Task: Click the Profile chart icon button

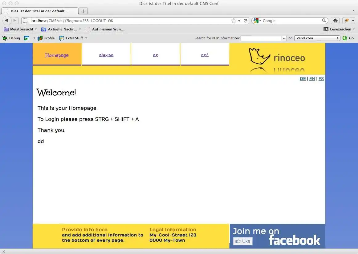Action: (46, 38)
